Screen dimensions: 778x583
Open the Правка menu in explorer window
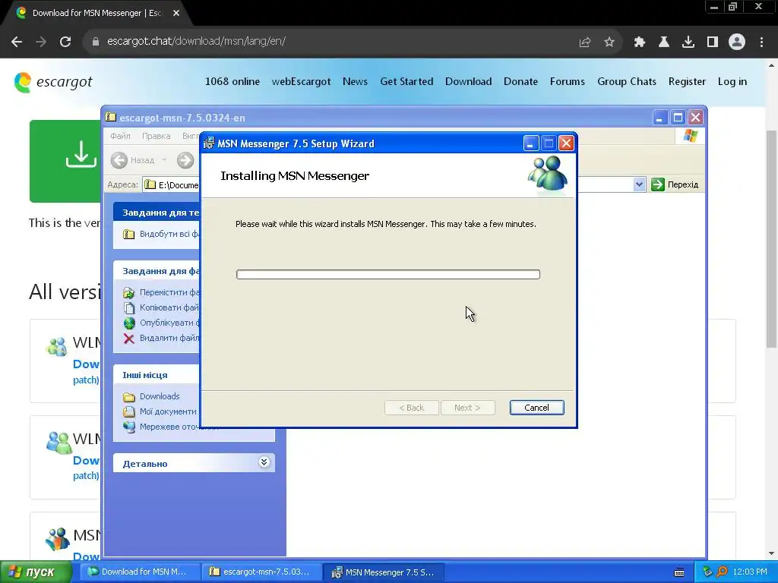(x=156, y=136)
